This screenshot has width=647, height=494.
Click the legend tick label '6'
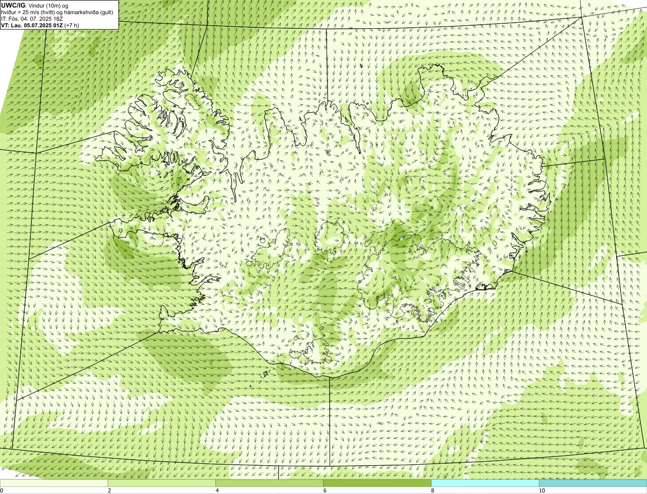pos(325,490)
